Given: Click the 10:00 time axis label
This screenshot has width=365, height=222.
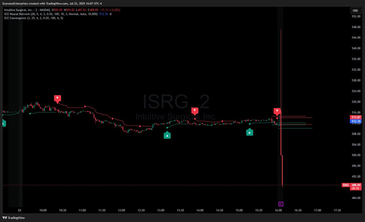Looking at the screenshot, I should pyautogui.click(x=43, y=210).
